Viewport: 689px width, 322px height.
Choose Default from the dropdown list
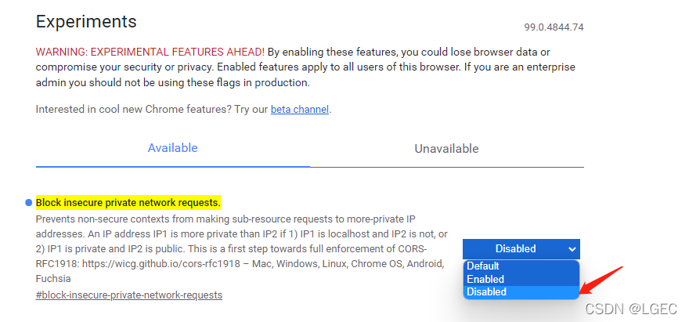pos(521,266)
